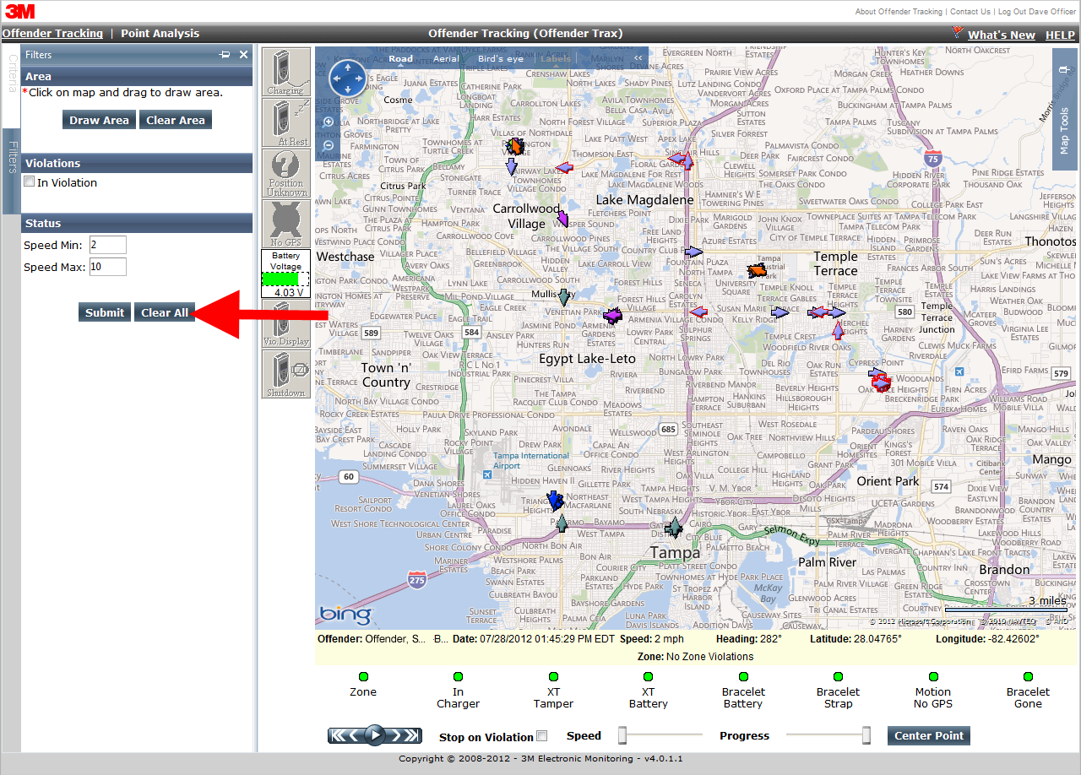Jump to last tracking point

pyautogui.click(x=412, y=735)
